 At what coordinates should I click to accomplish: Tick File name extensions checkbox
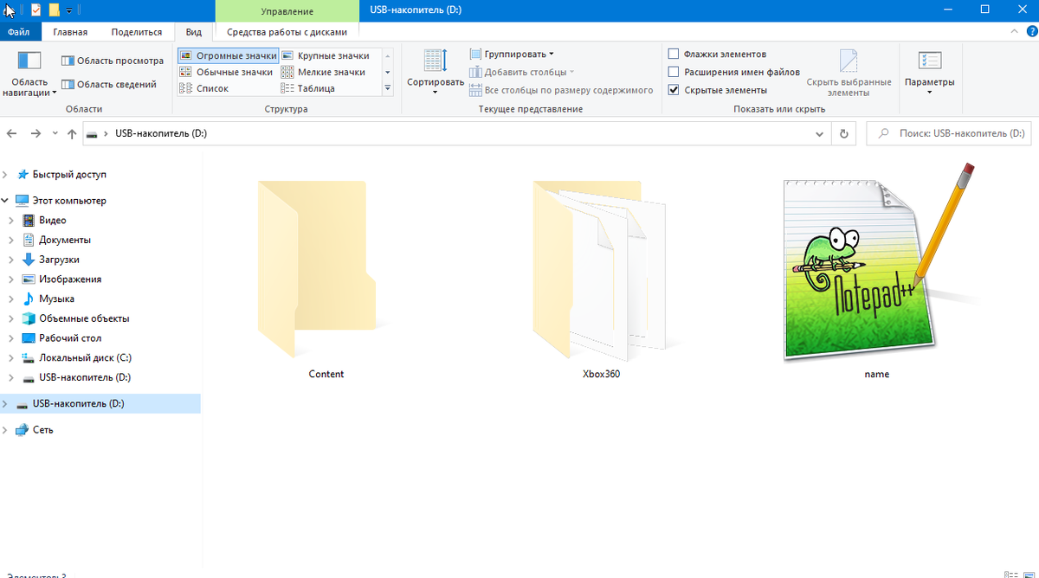[x=674, y=72]
